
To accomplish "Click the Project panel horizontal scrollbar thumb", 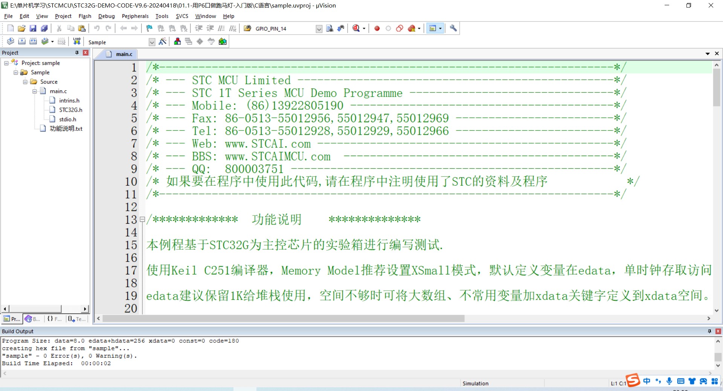I will coord(35,309).
